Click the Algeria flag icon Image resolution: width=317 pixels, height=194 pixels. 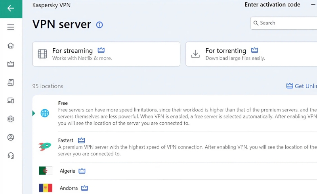tap(46, 171)
